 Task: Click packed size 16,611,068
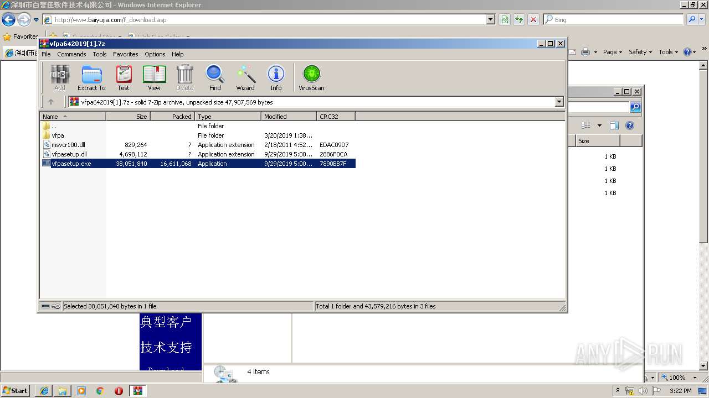tap(176, 164)
